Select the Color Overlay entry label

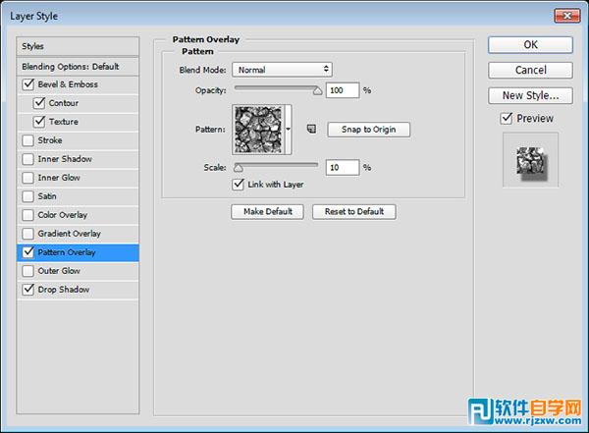coord(63,215)
